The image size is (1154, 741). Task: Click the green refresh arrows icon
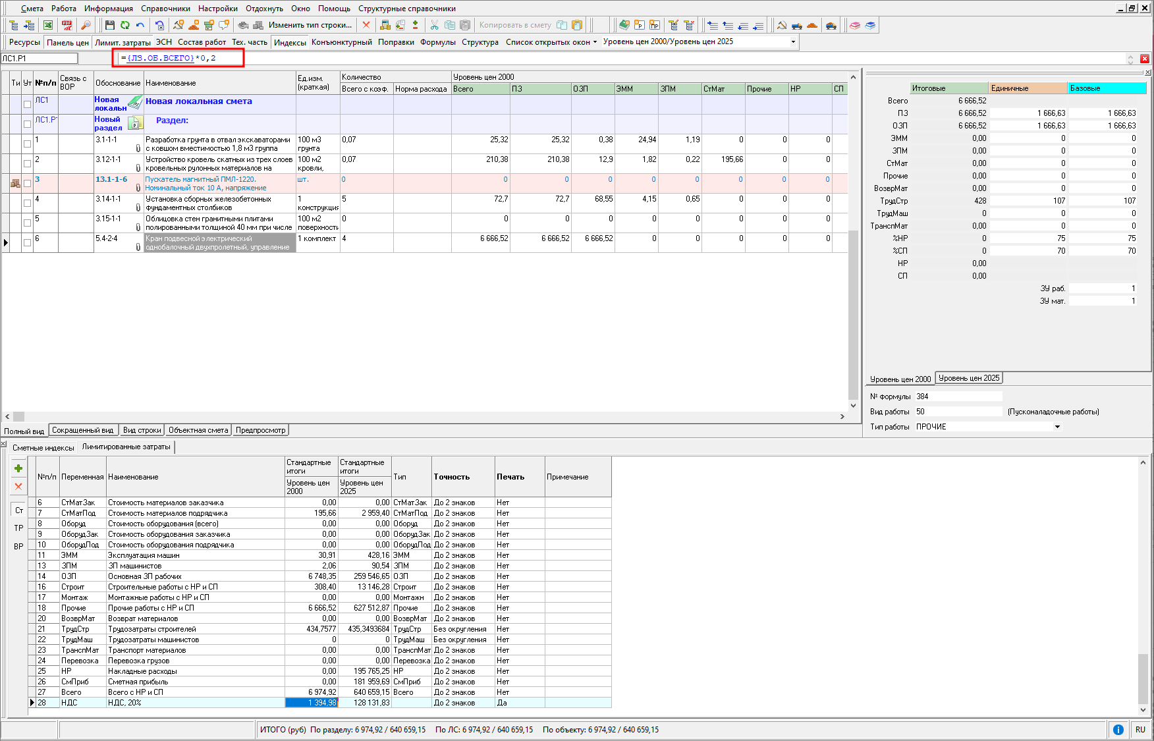click(x=125, y=25)
